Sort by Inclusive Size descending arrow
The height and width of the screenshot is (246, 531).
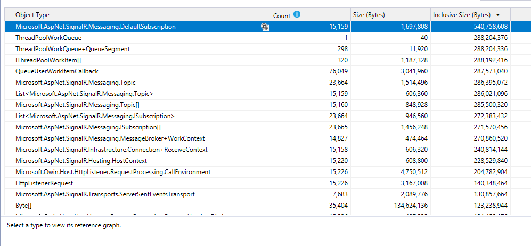[497, 15]
